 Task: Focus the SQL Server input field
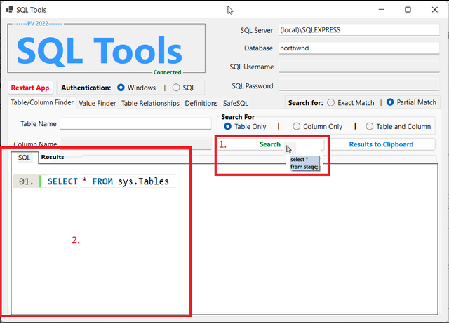[x=359, y=30]
